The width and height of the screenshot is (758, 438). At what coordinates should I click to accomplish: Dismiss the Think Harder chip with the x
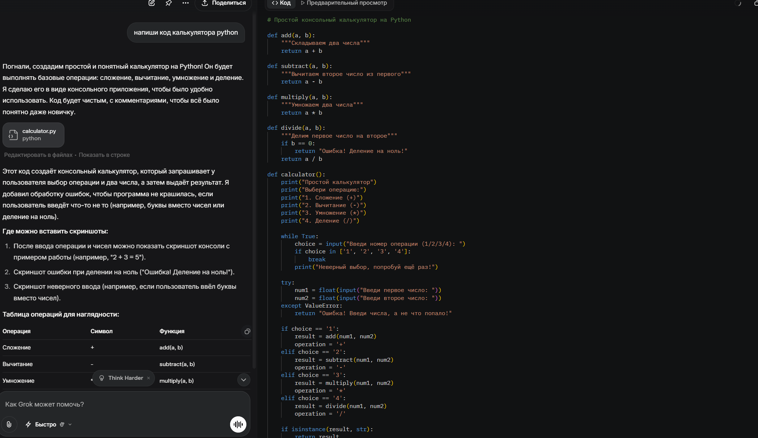[x=148, y=378]
